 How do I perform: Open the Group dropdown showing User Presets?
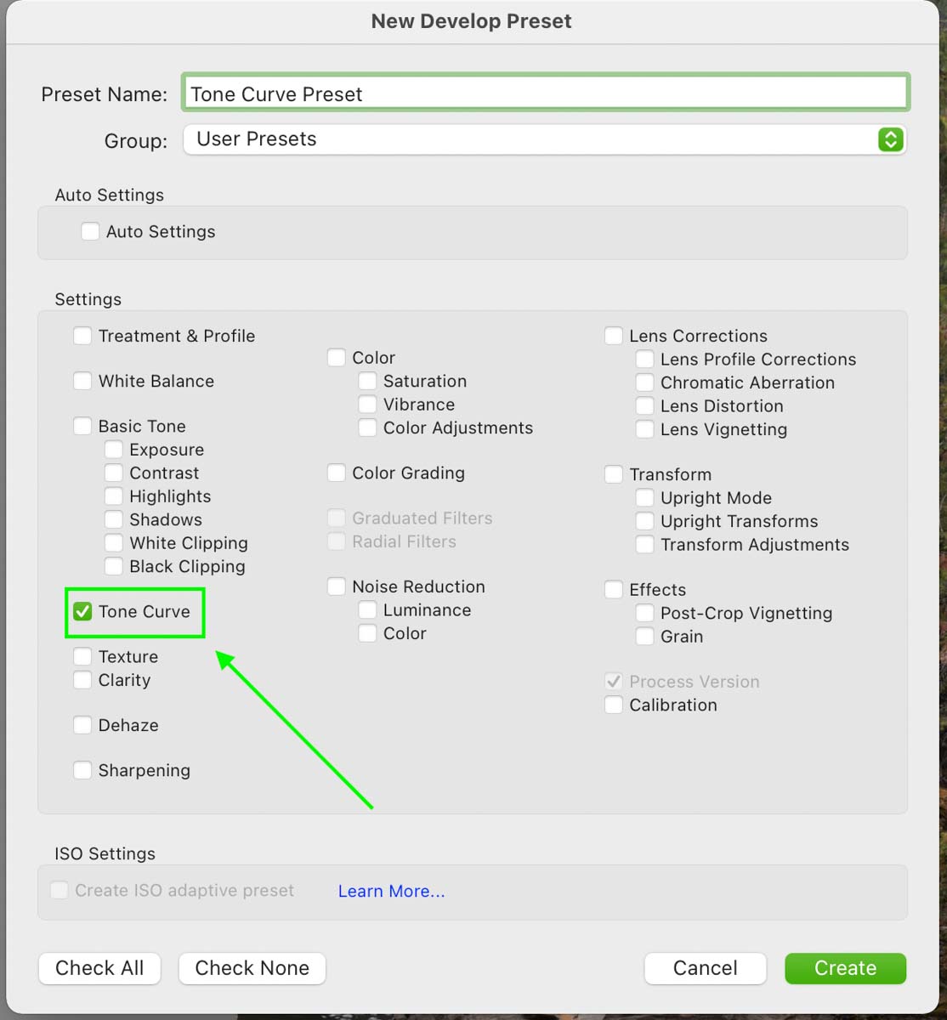tap(545, 139)
